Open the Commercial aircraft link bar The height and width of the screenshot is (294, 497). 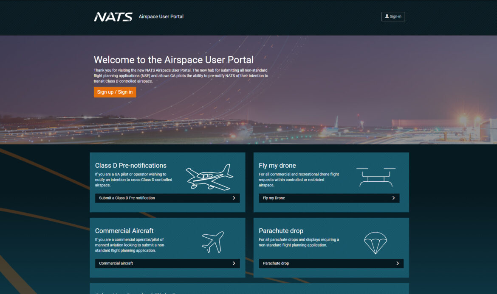pyautogui.click(x=167, y=263)
